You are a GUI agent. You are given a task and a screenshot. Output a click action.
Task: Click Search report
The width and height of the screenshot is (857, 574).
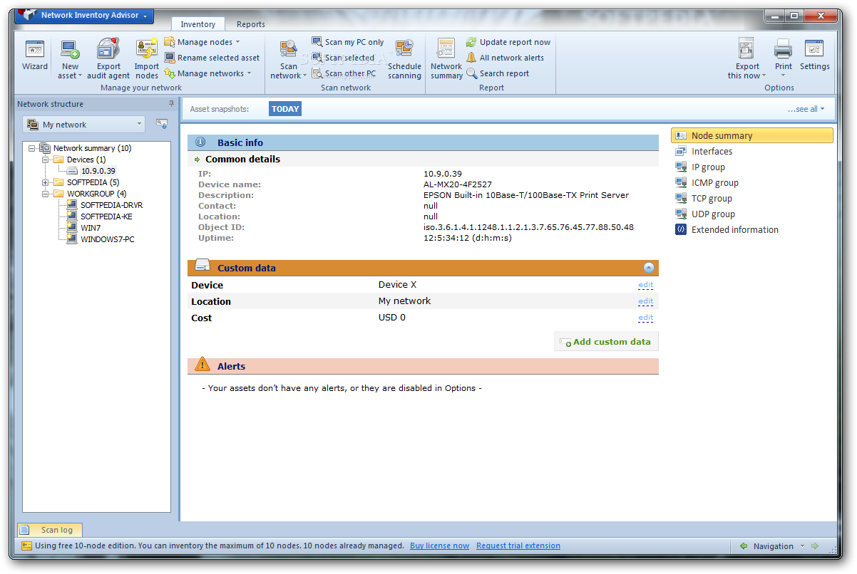click(x=498, y=73)
